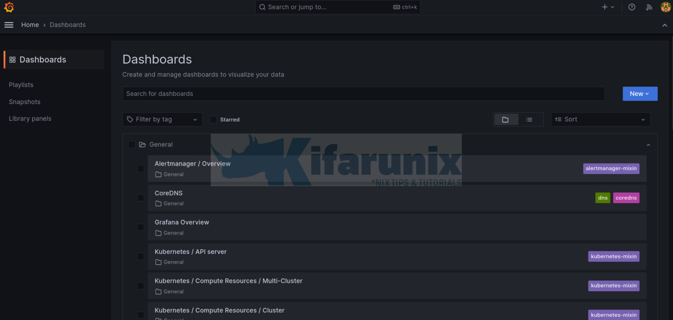
Task: Check the Kubernetes / API server checkbox
Action: (x=141, y=256)
